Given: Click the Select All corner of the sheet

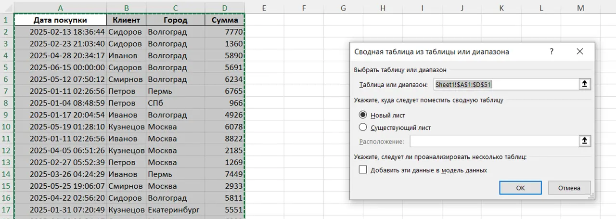Looking at the screenshot, I should click(x=7, y=8).
